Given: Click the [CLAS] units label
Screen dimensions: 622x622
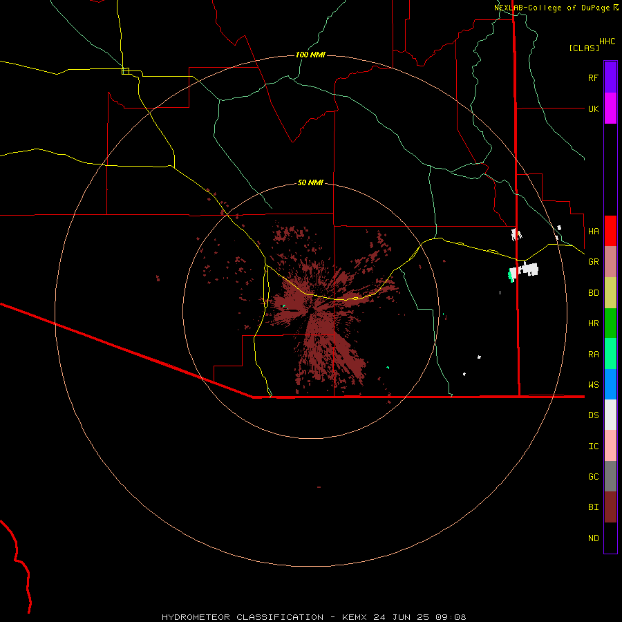Looking at the screenshot, I should click(x=584, y=48).
